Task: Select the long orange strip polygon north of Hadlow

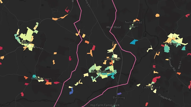Action: pos(60,18)
